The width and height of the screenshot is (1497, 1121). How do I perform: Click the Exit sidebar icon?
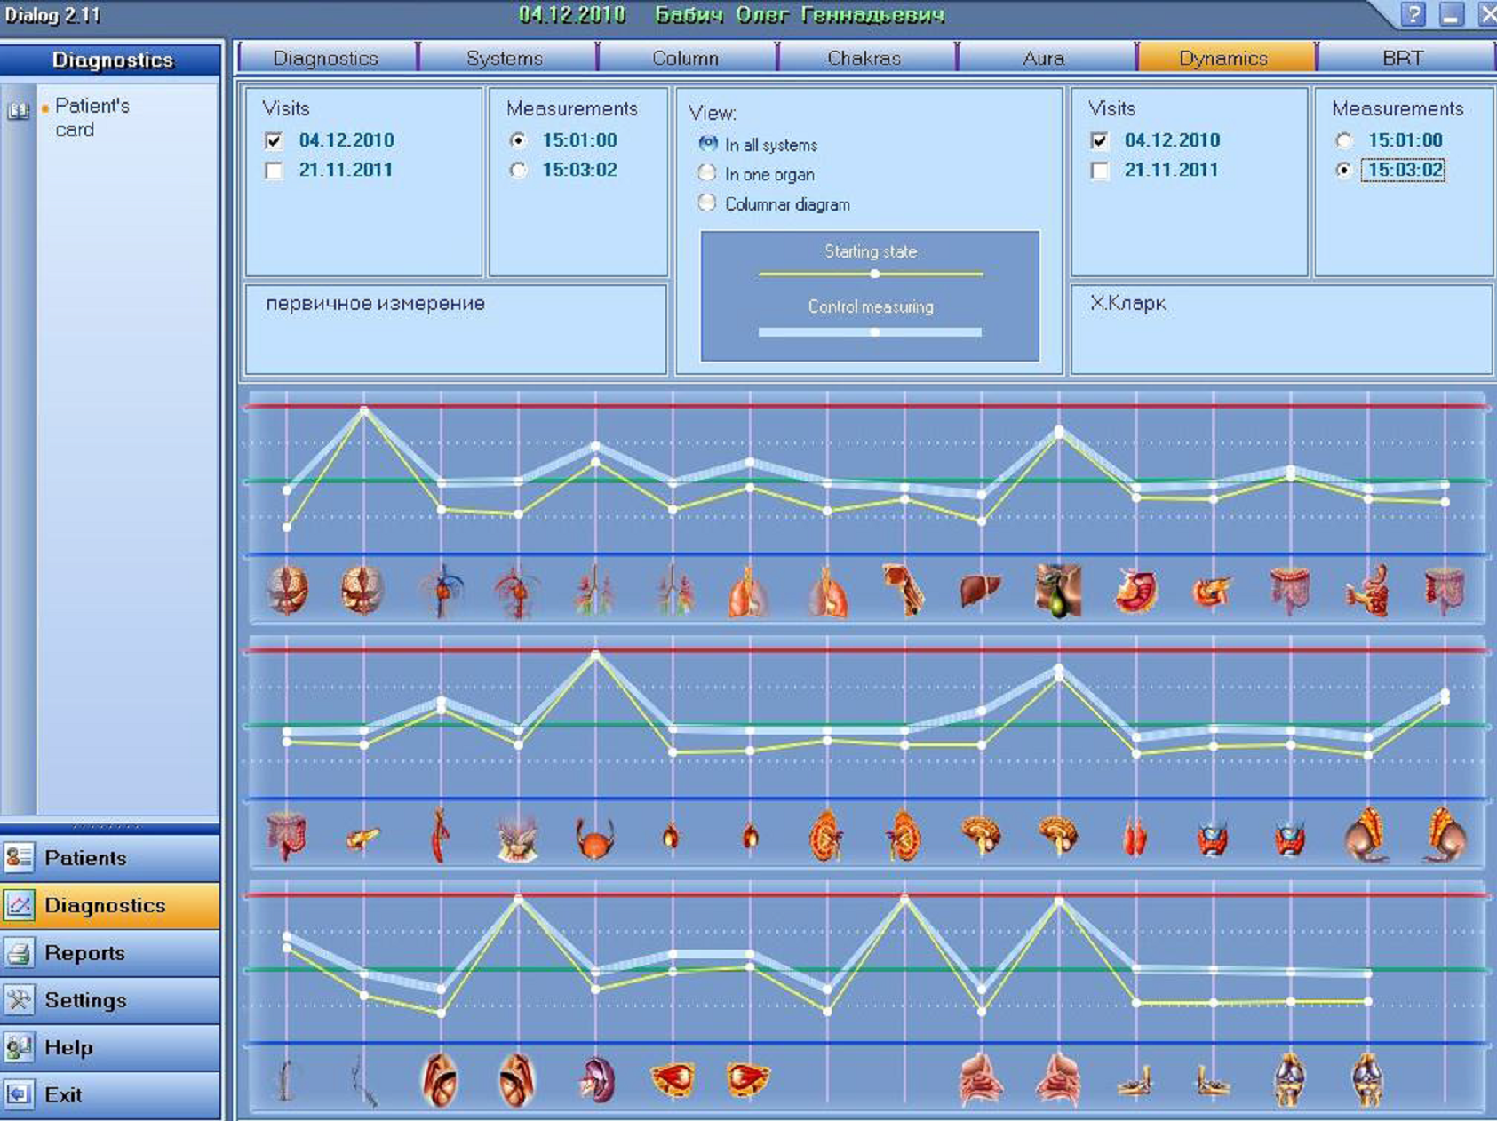click(x=19, y=1094)
